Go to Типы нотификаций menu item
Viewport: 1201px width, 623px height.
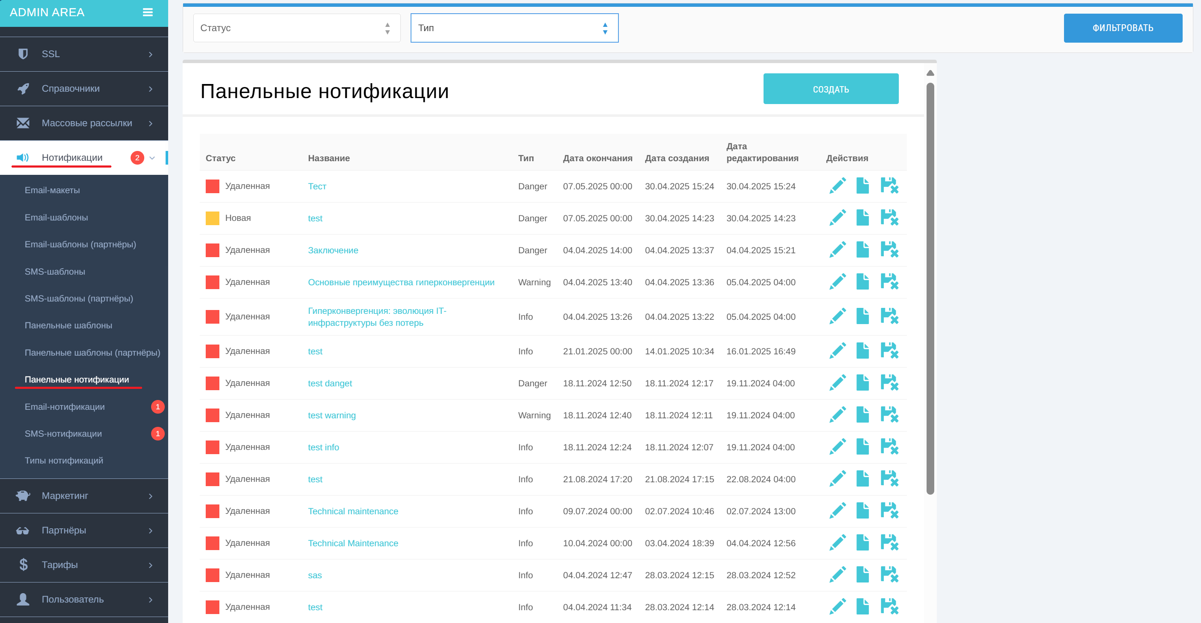(x=64, y=461)
